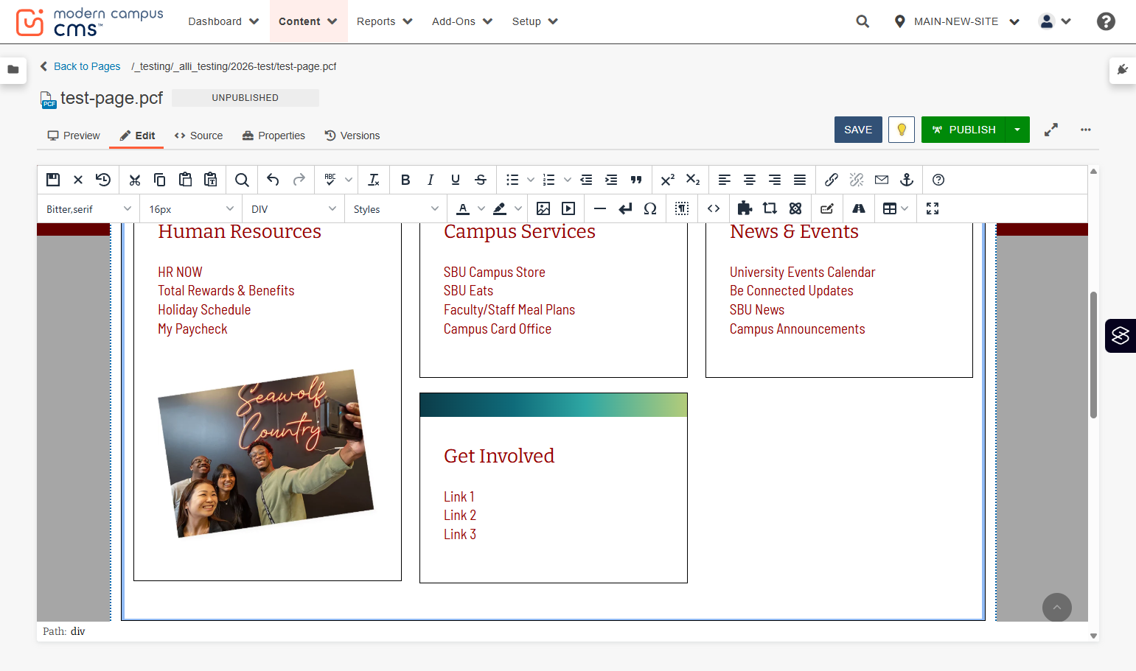This screenshot has width=1136, height=671.
Task: Open the Styles dropdown
Action: [x=396, y=209]
